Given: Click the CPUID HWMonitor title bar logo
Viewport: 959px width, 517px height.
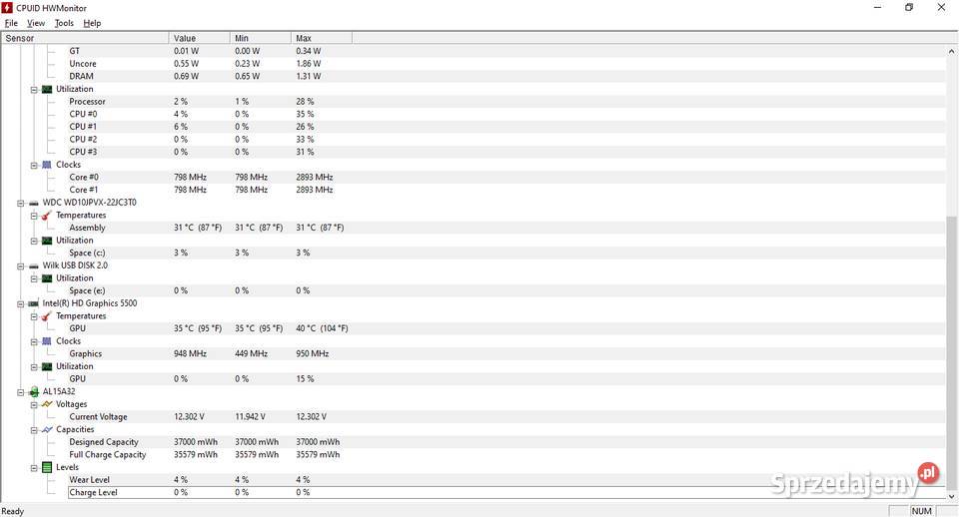Looking at the screenshot, I should (7, 8).
